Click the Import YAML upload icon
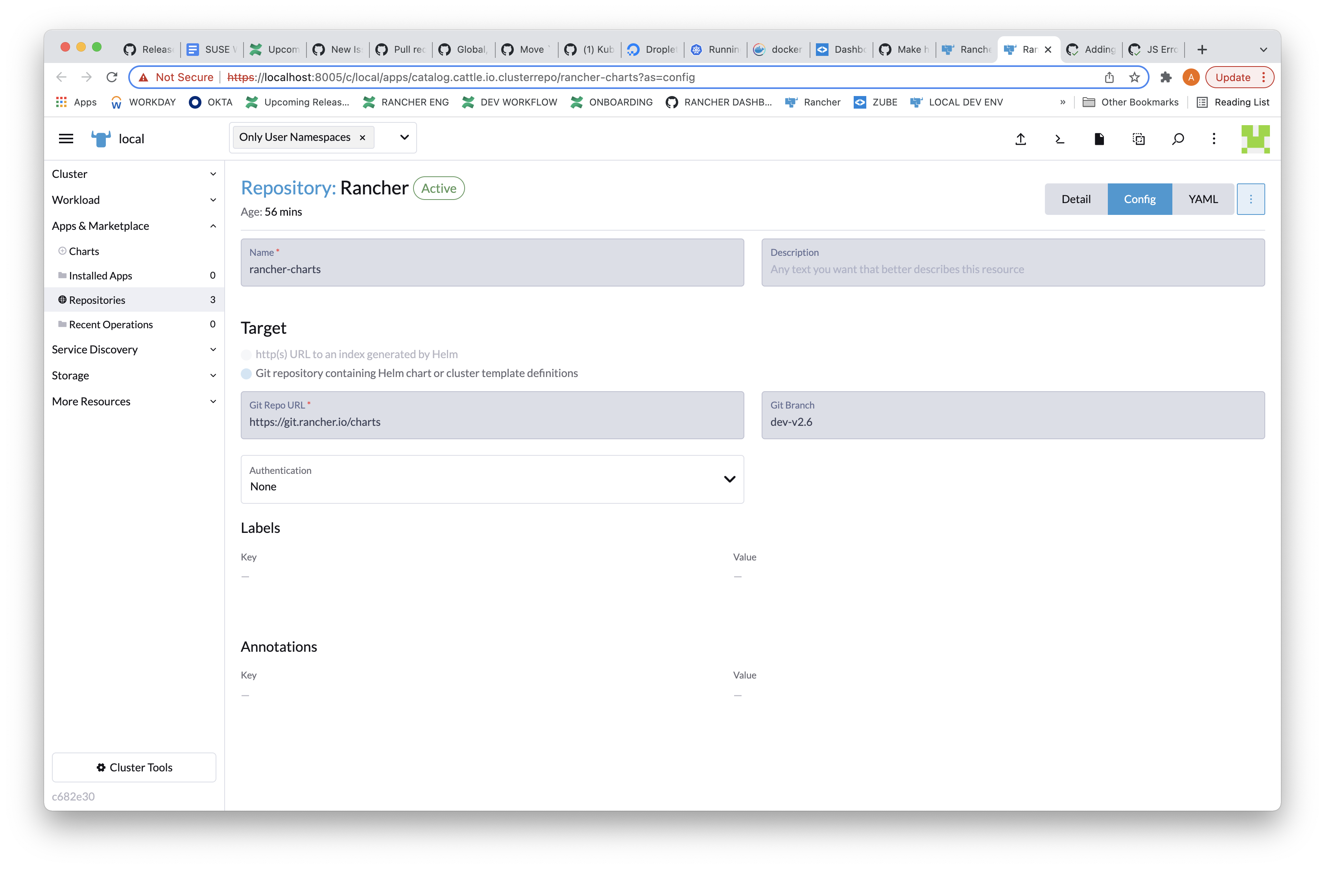1325x869 pixels. click(1021, 139)
